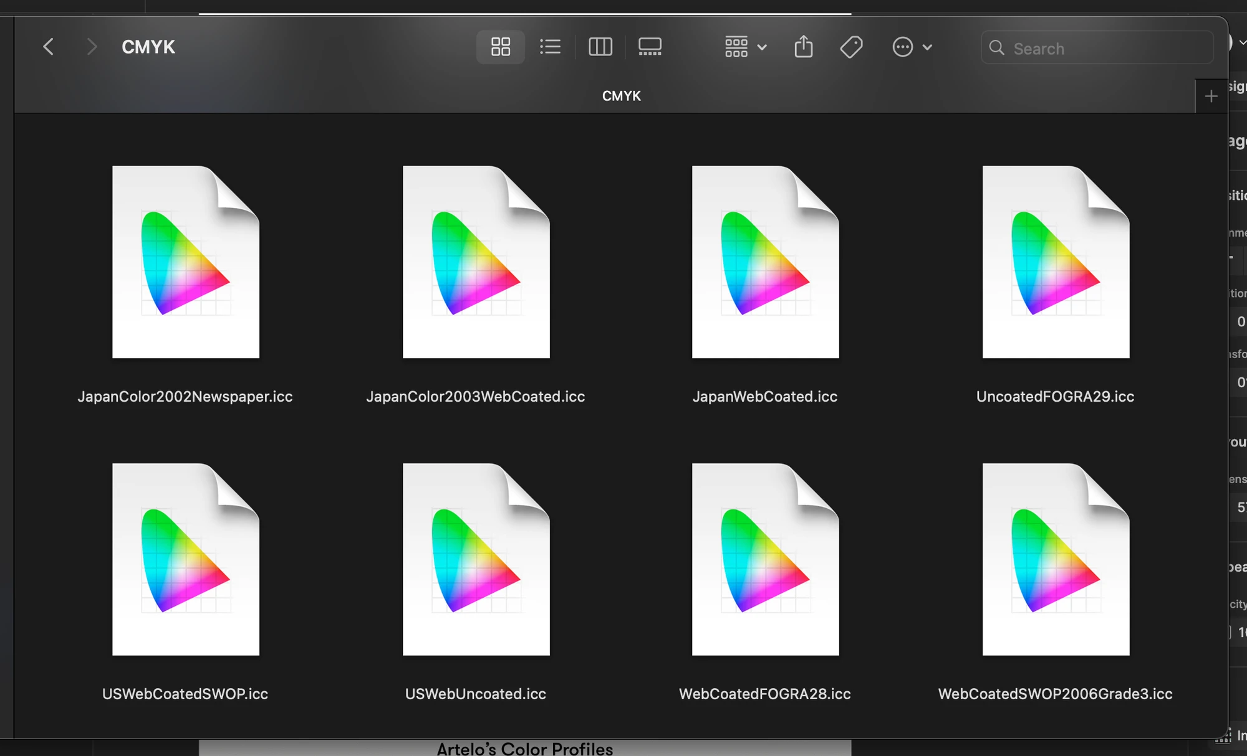Select the USWebCoatedSWOP.icc file

(x=185, y=559)
